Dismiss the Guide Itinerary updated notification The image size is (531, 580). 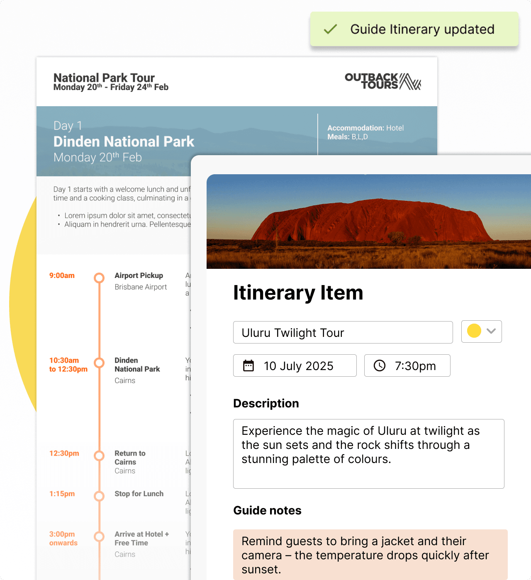coord(414,29)
